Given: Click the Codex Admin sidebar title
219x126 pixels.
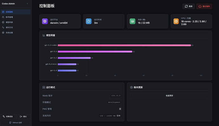Looking at the screenshot, I should pos(8,3).
